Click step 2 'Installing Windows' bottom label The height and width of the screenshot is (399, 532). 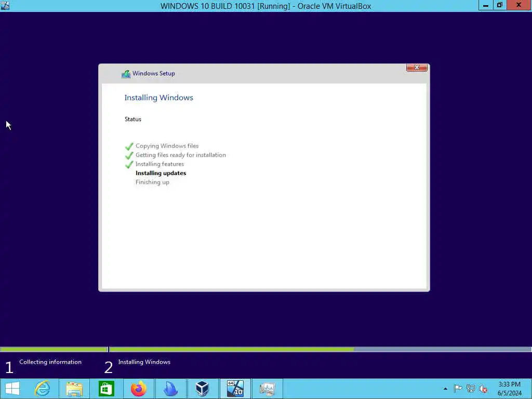[x=144, y=362]
